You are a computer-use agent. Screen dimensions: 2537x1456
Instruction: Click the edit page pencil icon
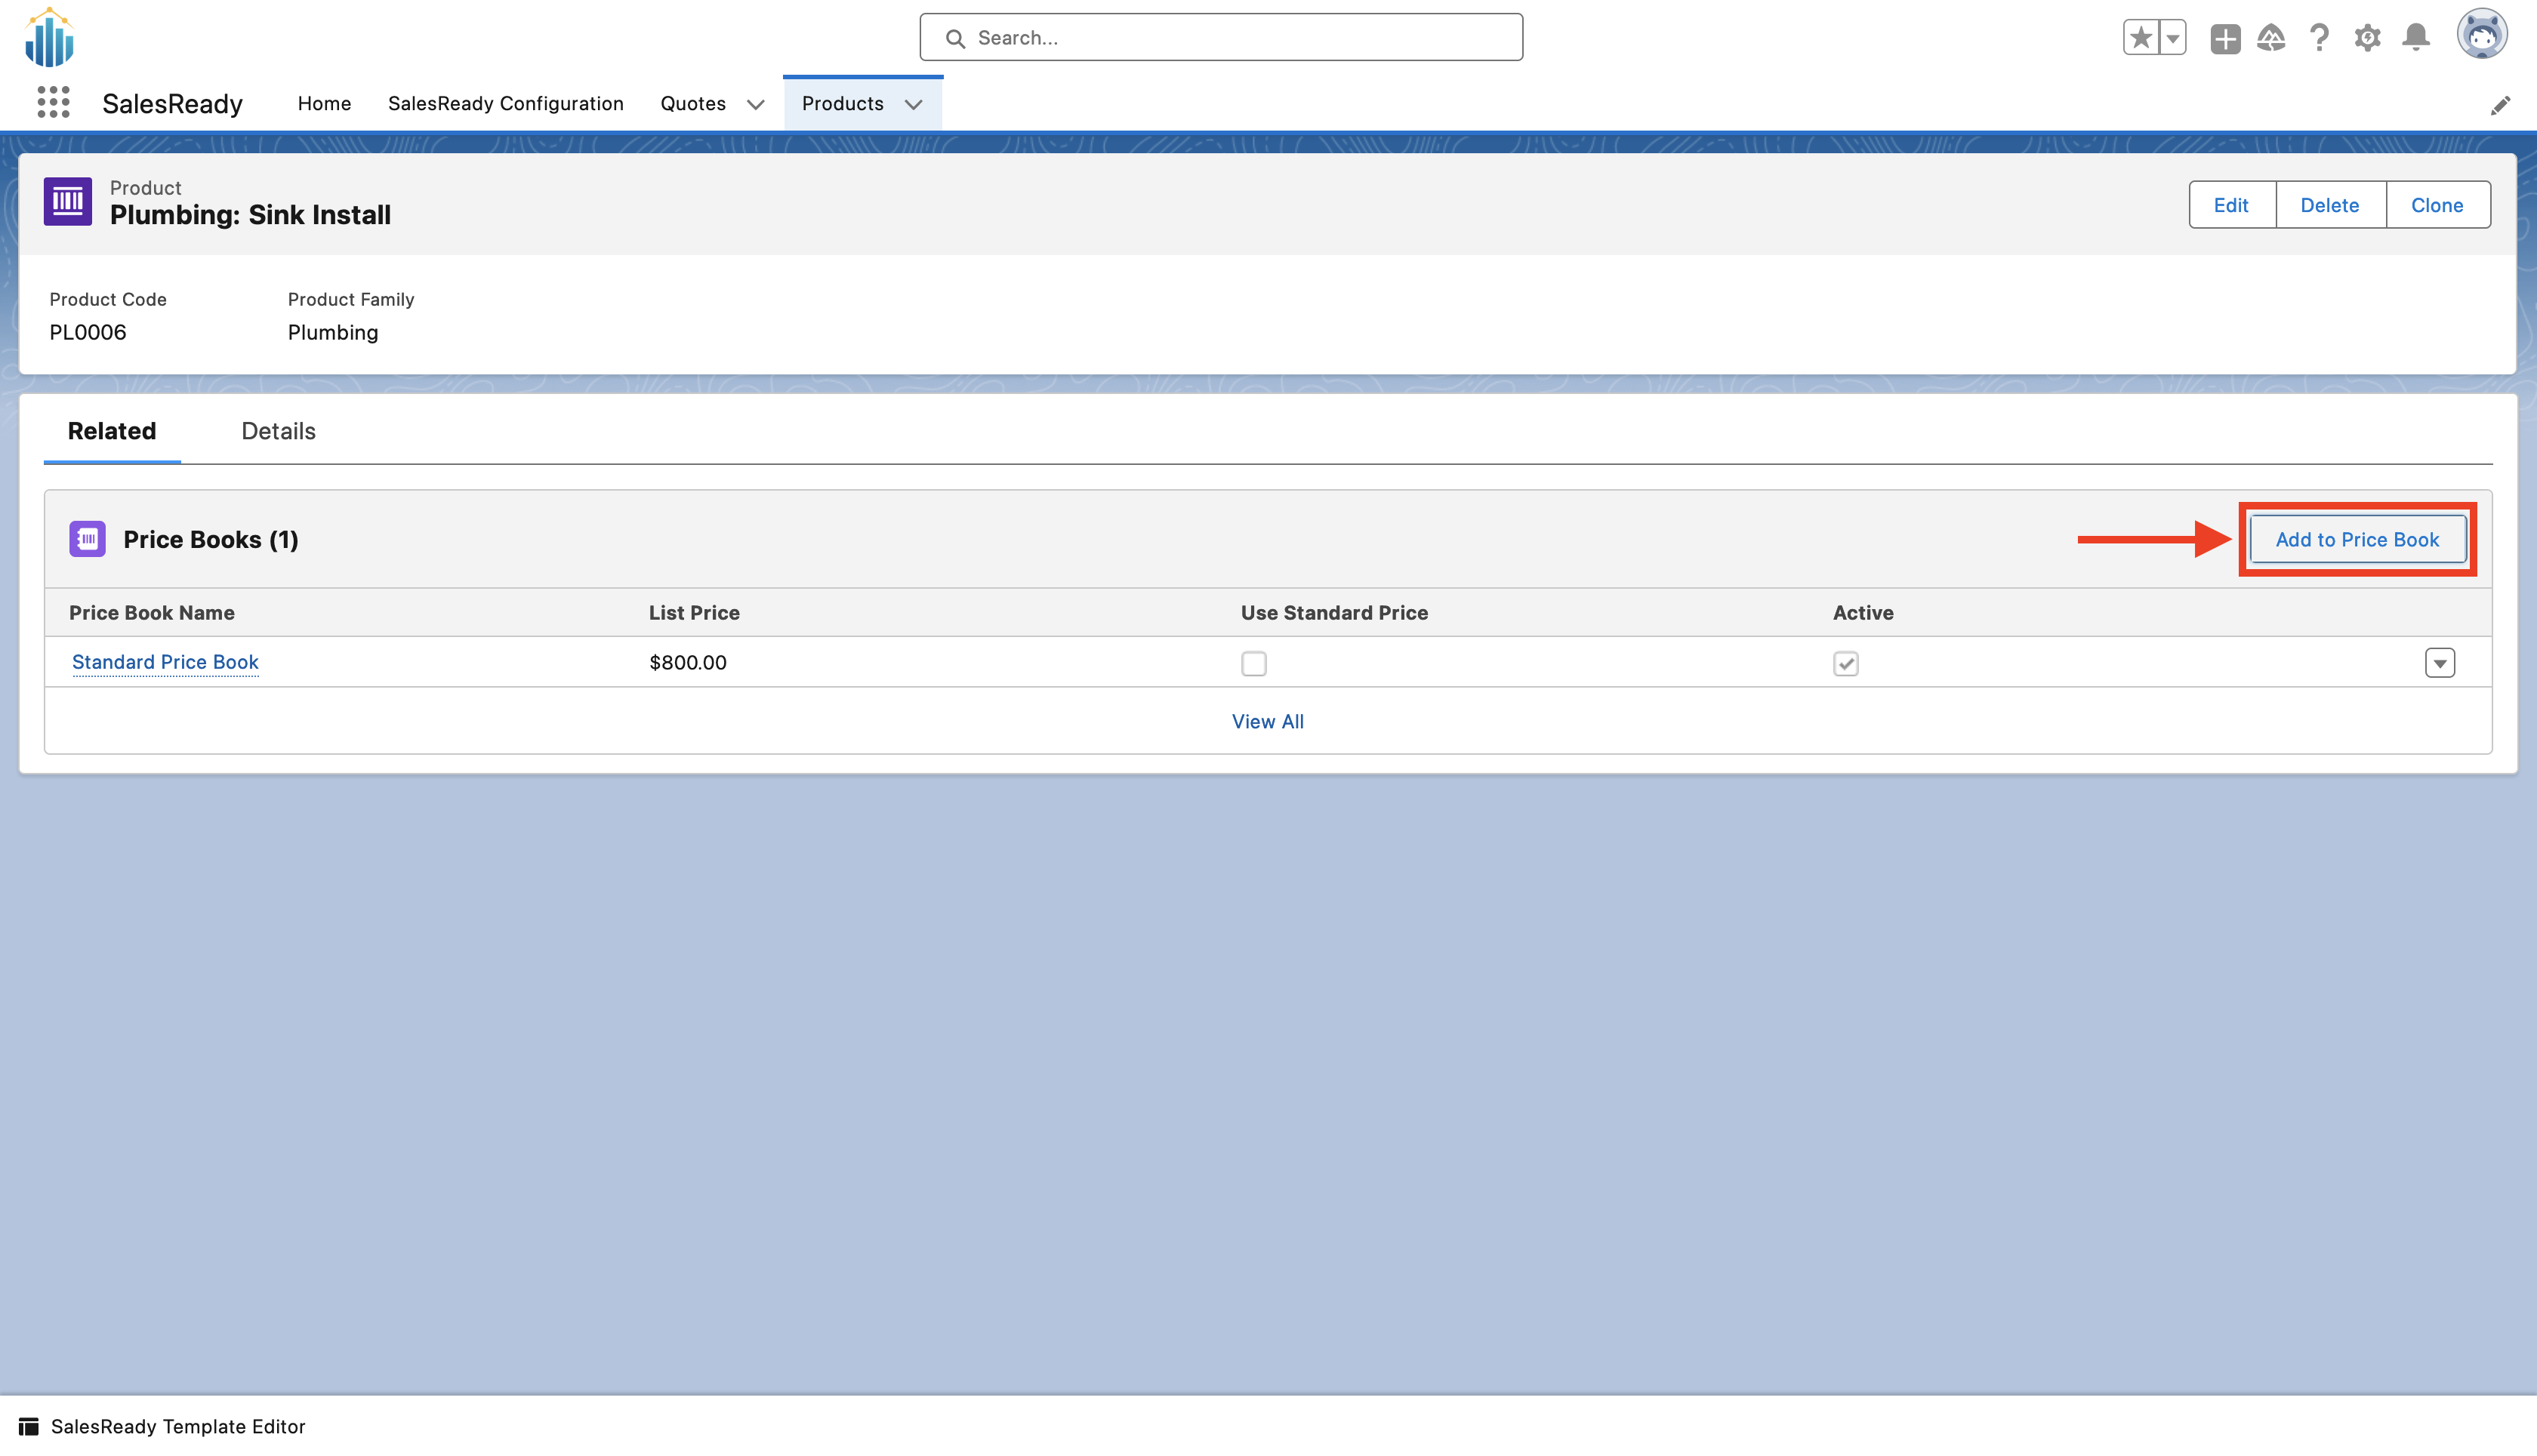pos(2501,105)
